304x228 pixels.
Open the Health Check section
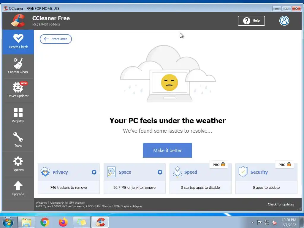[18, 42]
